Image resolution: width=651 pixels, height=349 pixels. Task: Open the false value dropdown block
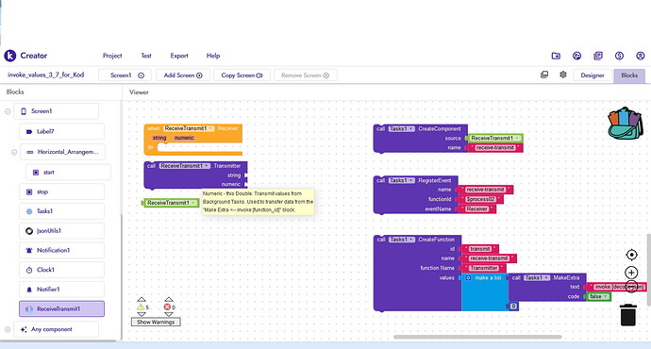(599, 297)
